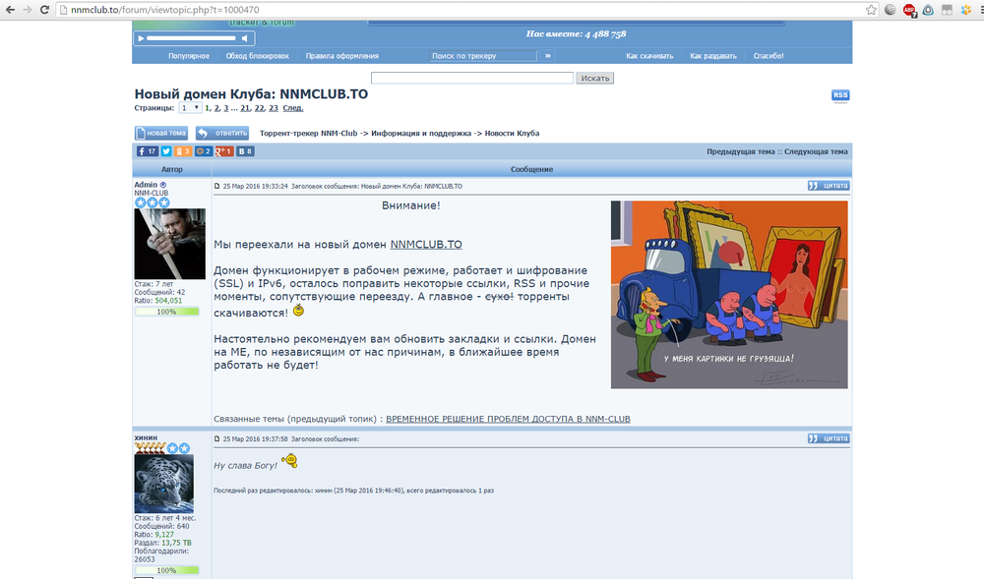Open the Информация и поддержка breadcrumb

421,133
